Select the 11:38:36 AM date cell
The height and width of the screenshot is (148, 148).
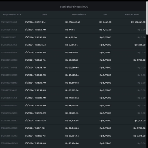coord(36,75)
